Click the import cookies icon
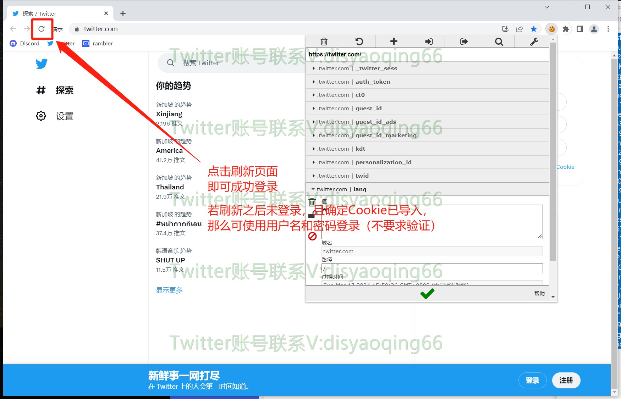Screen dimensions: 621x399 pyautogui.click(x=429, y=41)
